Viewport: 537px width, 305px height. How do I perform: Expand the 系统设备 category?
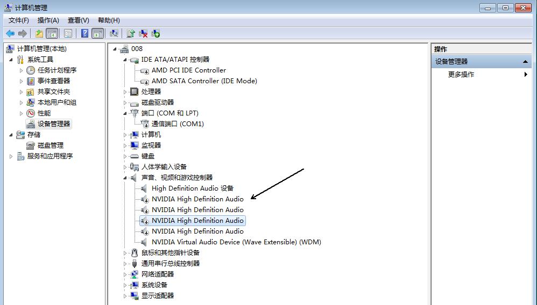[x=125, y=285]
